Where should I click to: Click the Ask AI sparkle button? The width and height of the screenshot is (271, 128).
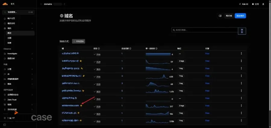point(244,4)
